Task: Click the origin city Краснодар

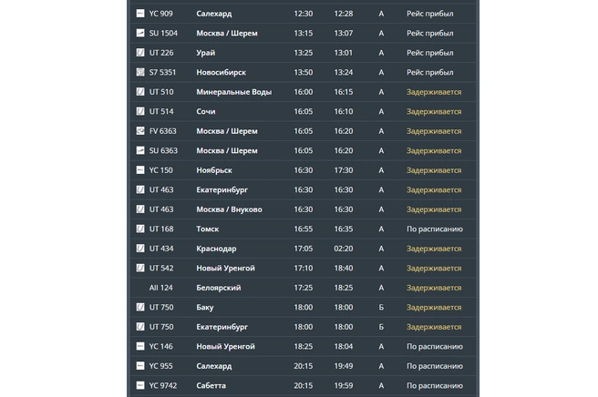Action: [216, 249]
